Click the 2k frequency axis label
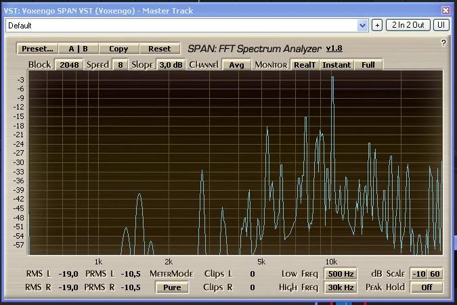 (x=169, y=262)
